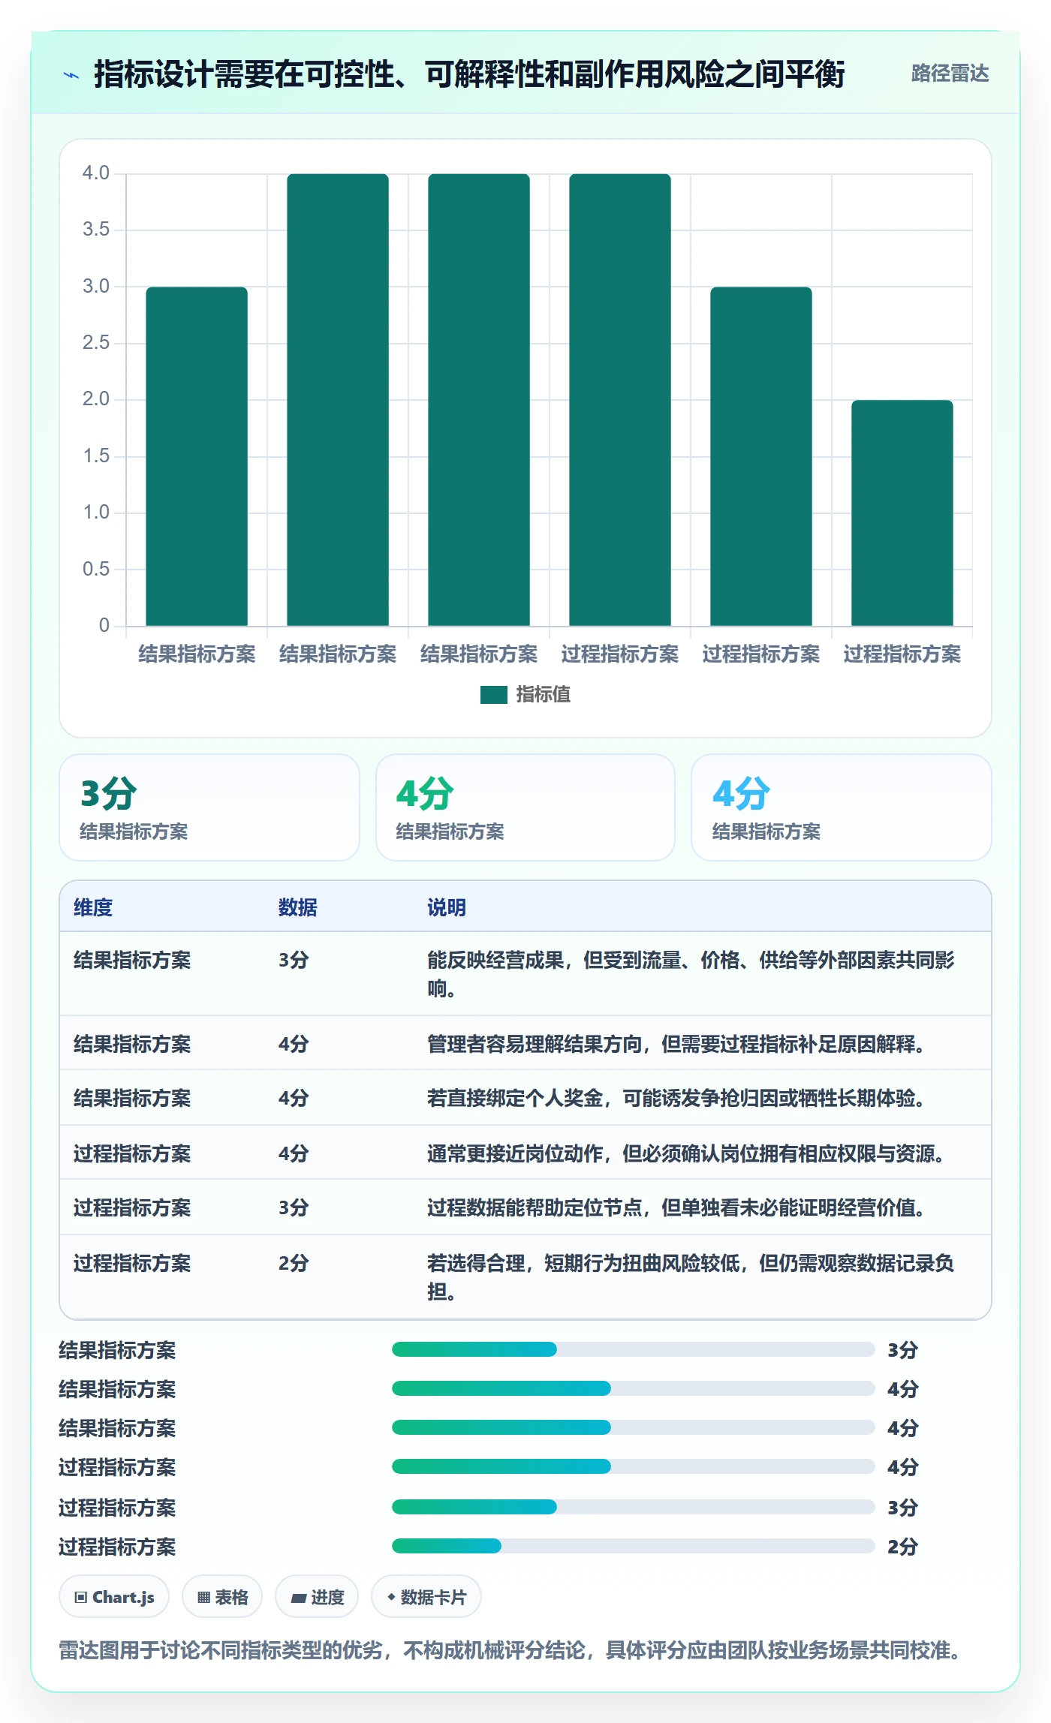Click the 过程指标方案 4分 progress bar
The width and height of the screenshot is (1051, 1723).
pyautogui.click(x=634, y=1466)
